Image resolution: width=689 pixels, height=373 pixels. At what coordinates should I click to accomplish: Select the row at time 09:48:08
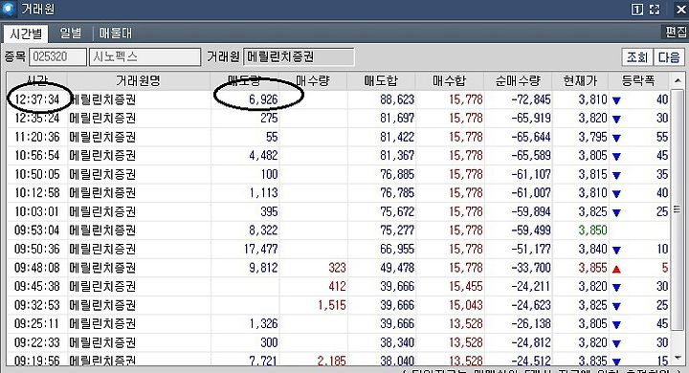pos(339,268)
